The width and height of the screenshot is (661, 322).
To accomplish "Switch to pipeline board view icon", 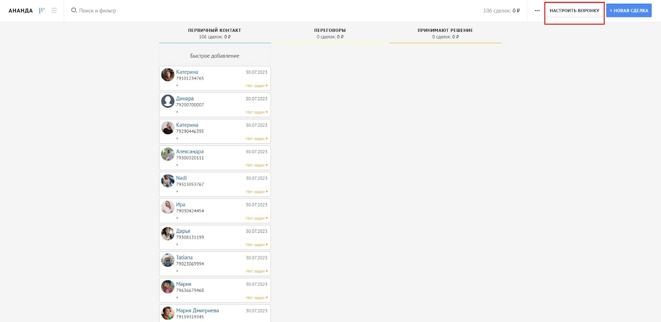I will (42, 11).
